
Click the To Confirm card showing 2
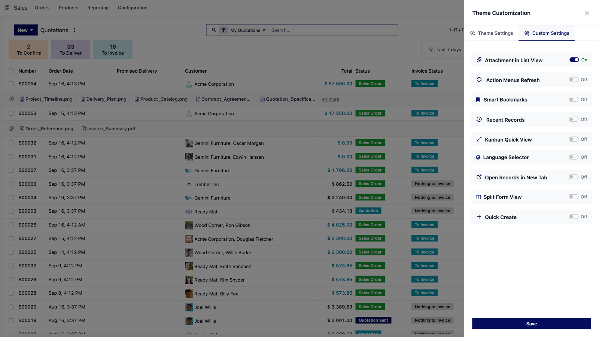click(29, 49)
